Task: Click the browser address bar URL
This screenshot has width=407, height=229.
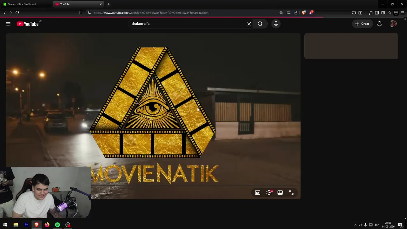Action: click(x=151, y=13)
